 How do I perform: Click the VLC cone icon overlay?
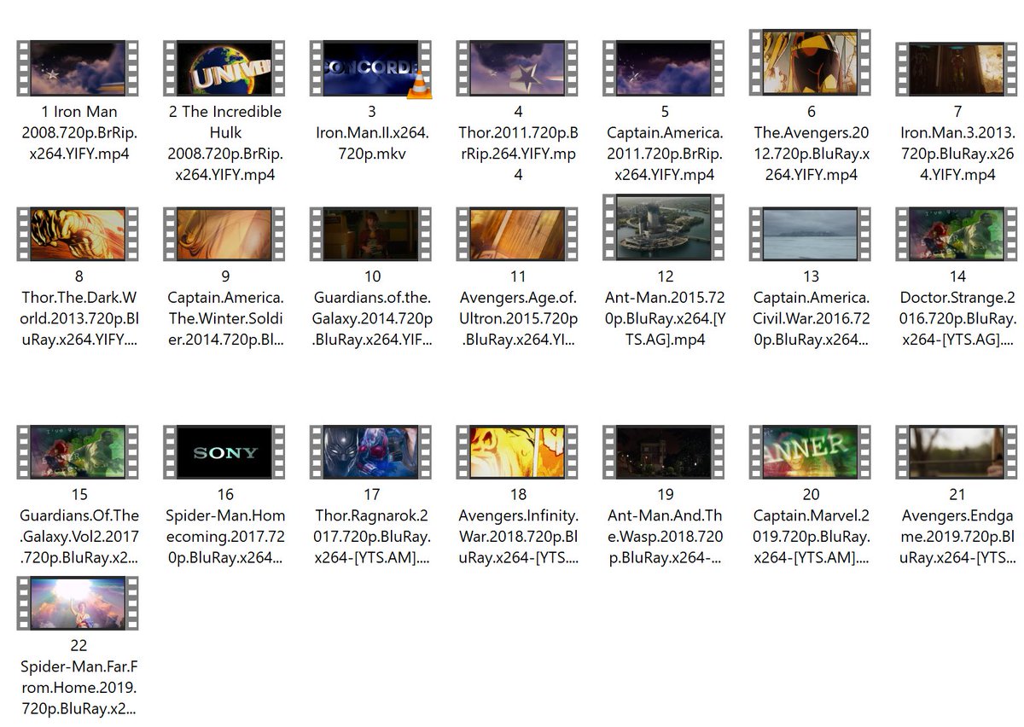coord(419,86)
